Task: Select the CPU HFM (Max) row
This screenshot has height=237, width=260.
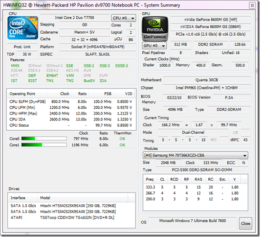Action: tap(71, 114)
